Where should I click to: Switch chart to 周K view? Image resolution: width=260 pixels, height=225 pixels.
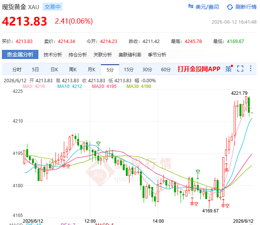pos(73,69)
